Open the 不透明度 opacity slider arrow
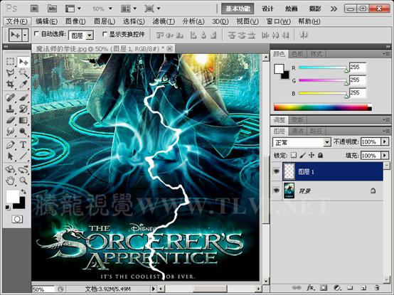This screenshot has height=295, width=394. 385,142
